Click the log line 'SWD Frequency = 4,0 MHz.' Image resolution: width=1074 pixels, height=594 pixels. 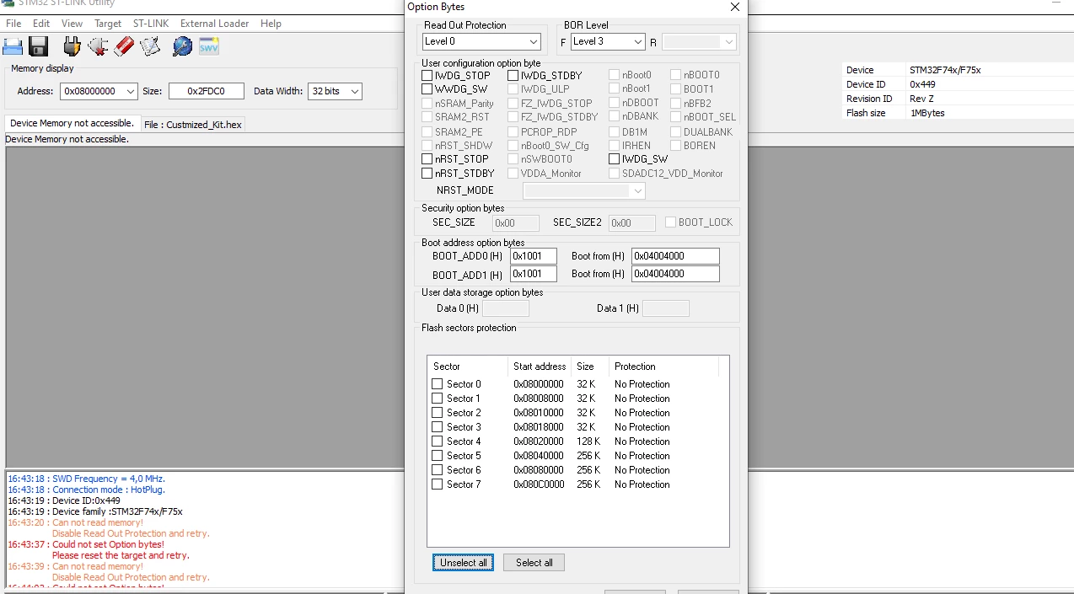[x=86, y=479]
